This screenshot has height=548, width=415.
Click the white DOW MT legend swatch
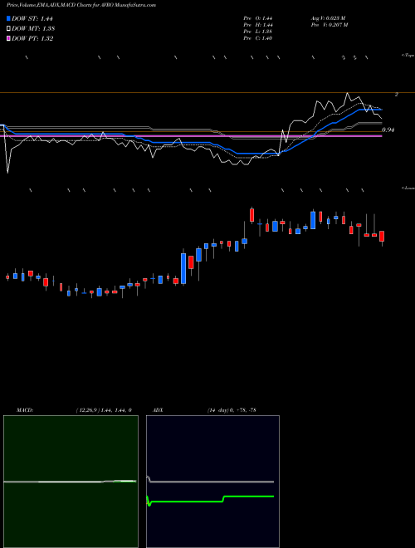pos(8,29)
